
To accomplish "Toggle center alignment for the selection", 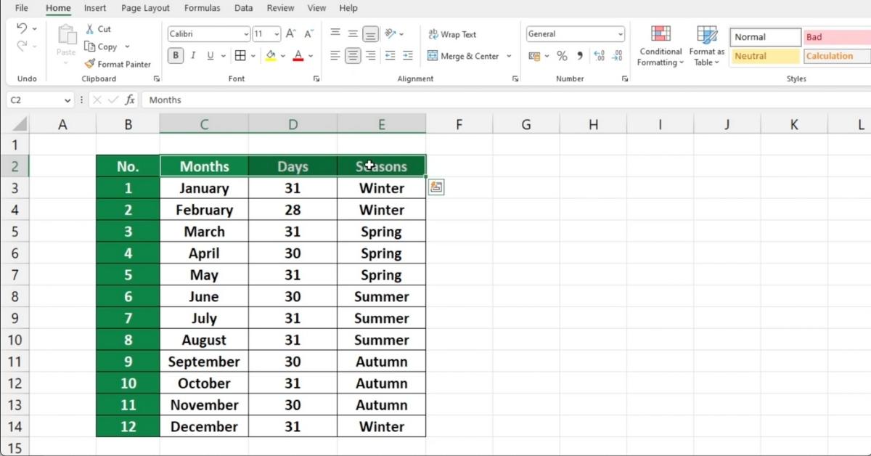I will pyautogui.click(x=353, y=55).
